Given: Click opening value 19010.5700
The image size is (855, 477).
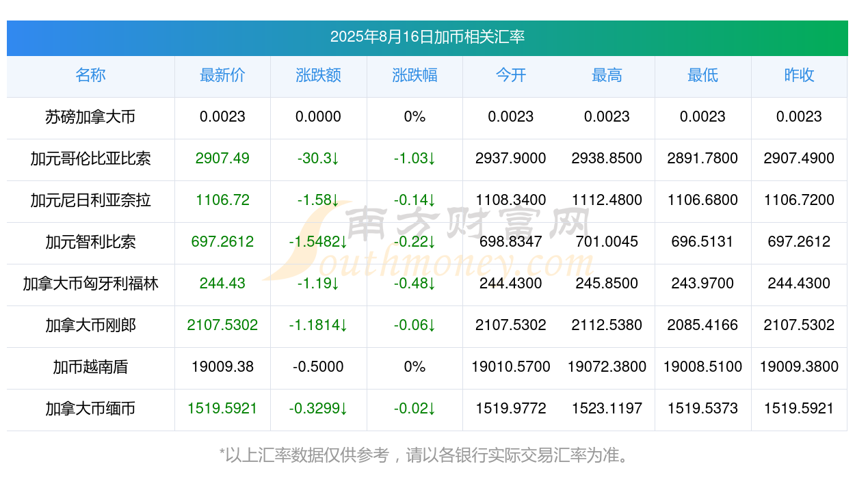Looking at the screenshot, I should click(x=511, y=367).
